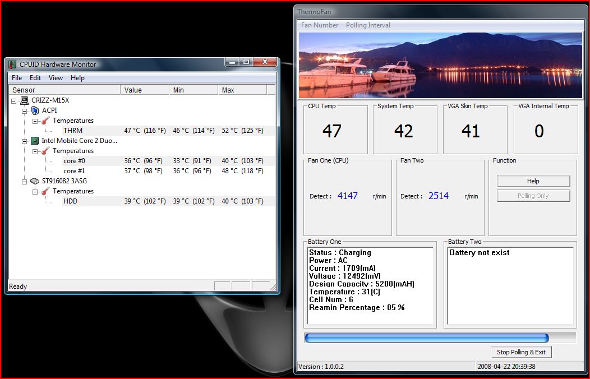Screen dimensions: 590x379
Task: Click thermometer icon under ST916082 3ASG
Action: click(45, 191)
